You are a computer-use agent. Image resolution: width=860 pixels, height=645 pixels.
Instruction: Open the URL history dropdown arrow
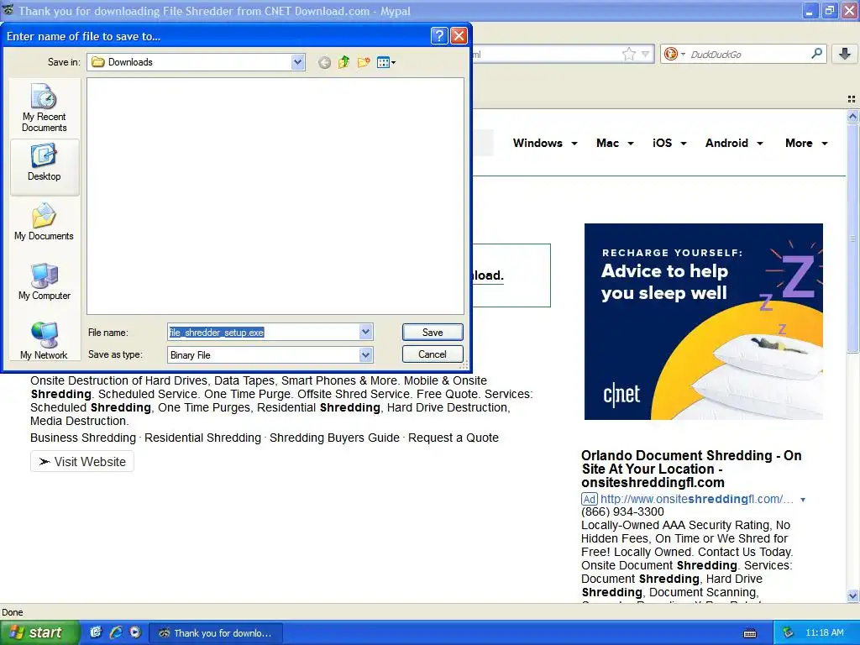(646, 54)
